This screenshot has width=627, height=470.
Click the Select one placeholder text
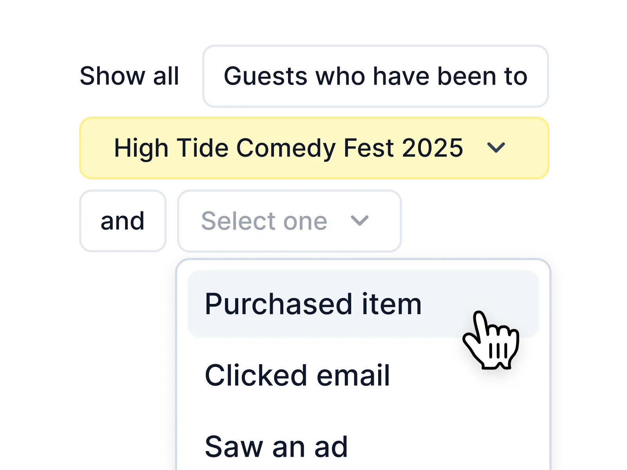click(x=264, y=221)
